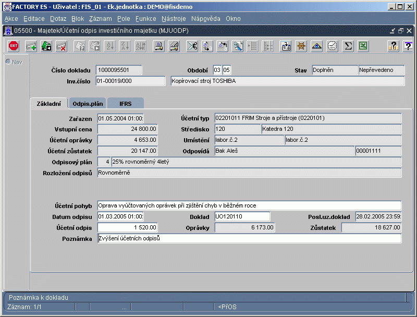The height and width of the screenshot is (317, 417).
Task: Click the Doklad field UO120110
Action: tap(242, 216)
